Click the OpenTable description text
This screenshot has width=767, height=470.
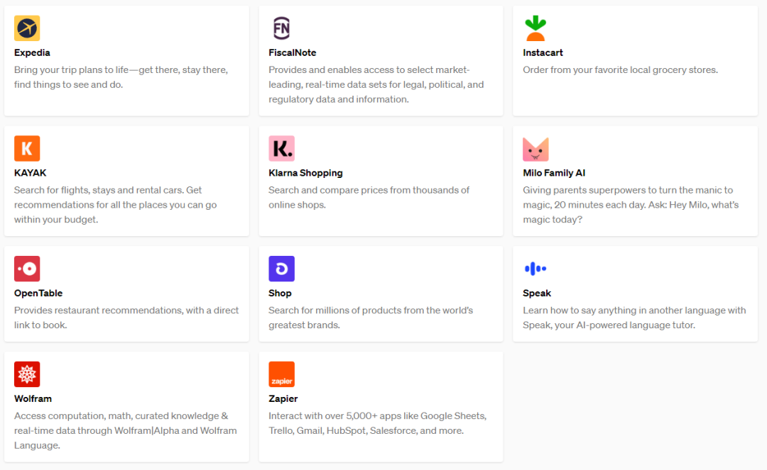coord(126,318)
